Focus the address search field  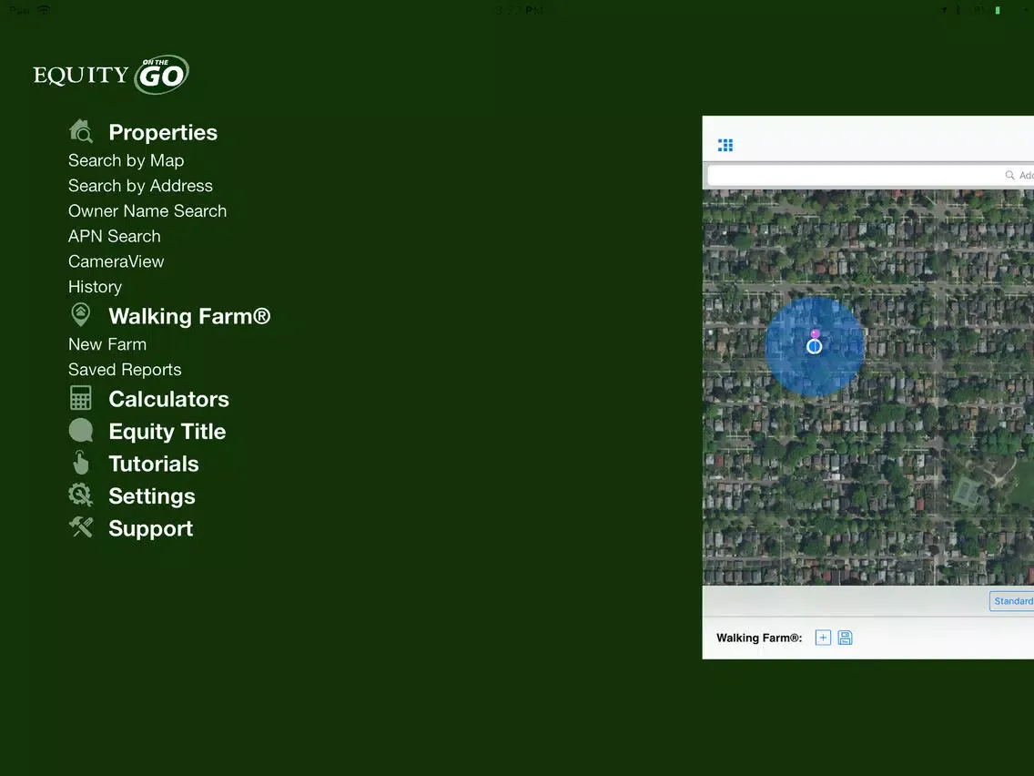[870, 175]
